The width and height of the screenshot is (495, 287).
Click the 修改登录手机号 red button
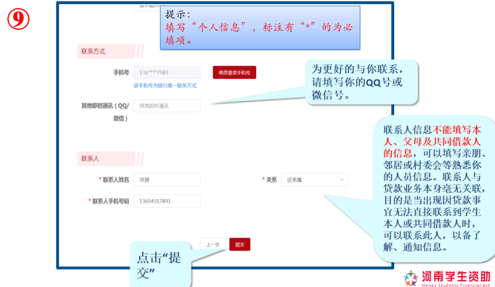tap(234, 72)
